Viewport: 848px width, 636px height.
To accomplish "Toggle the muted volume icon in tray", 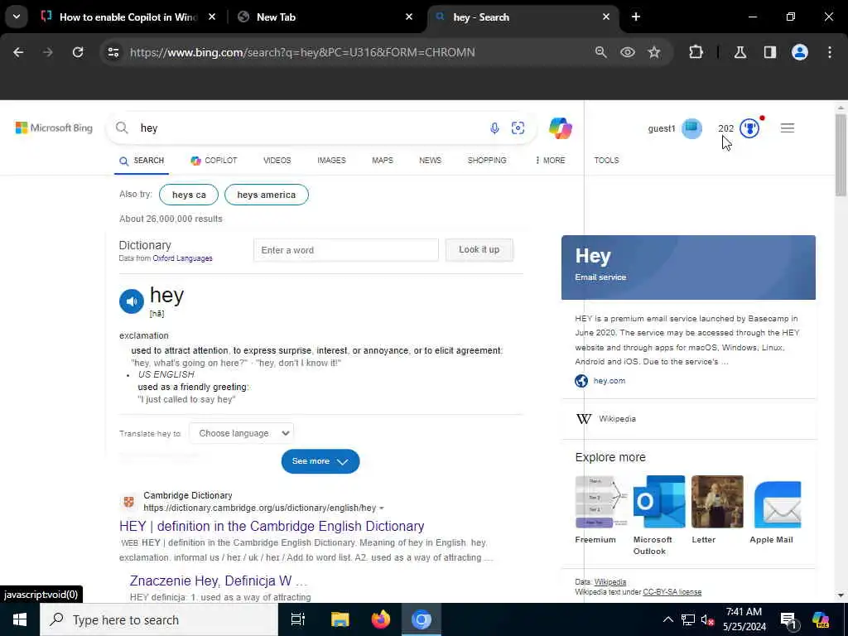I will click(707, 619).
